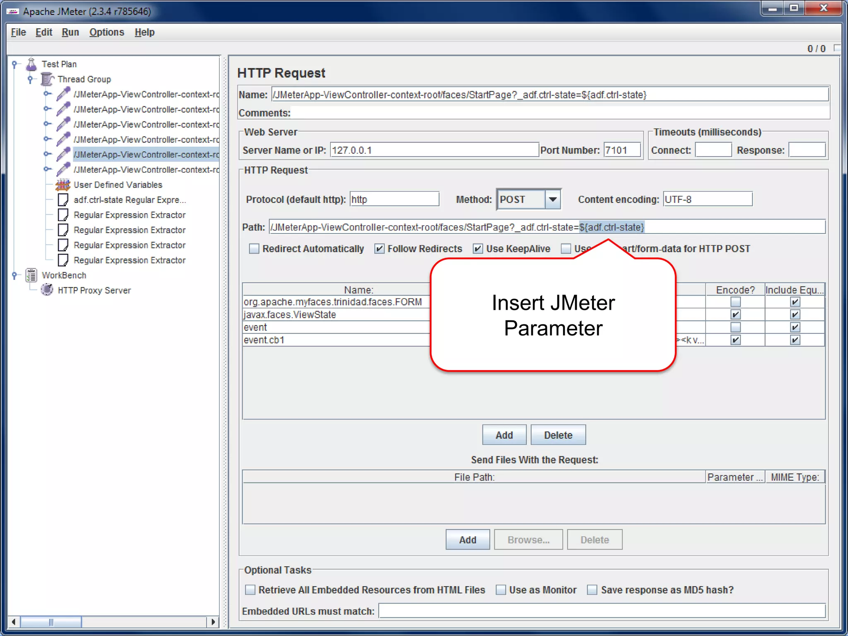Click the second Regular Expression Extractor icon
Screen dimensions: 848x636
63,230
